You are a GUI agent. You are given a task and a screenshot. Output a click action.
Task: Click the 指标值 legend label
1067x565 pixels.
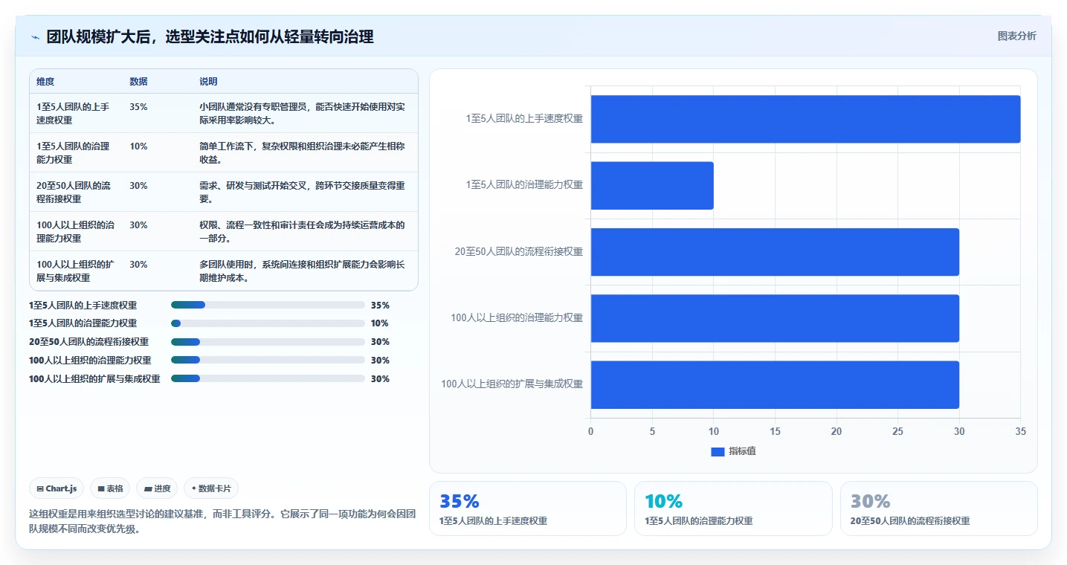(742, 451)
